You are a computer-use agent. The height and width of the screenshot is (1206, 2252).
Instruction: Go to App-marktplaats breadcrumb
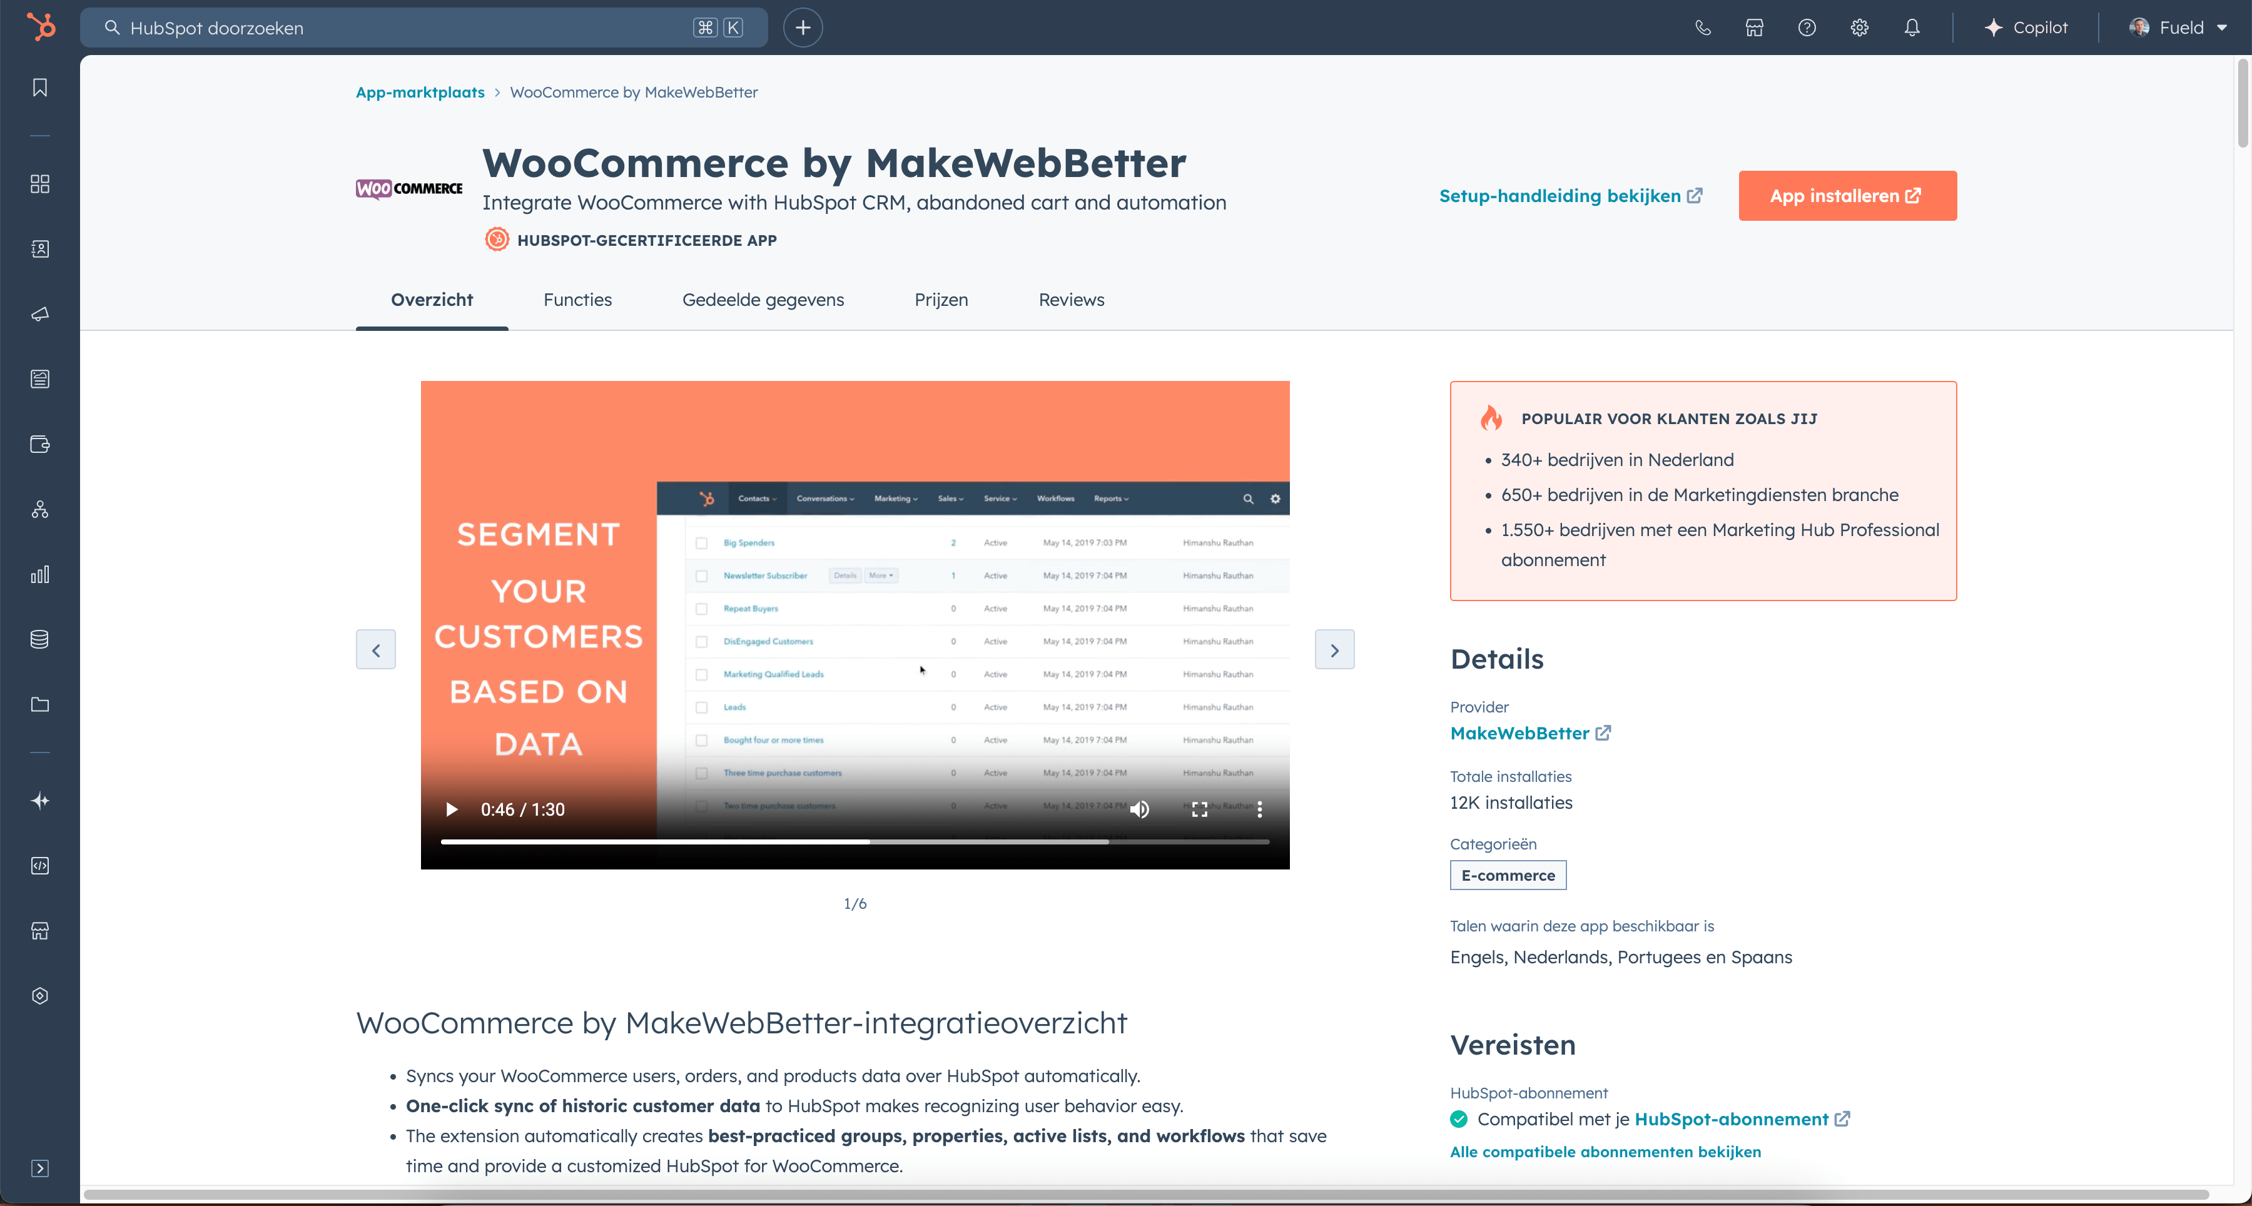(420, 92)
